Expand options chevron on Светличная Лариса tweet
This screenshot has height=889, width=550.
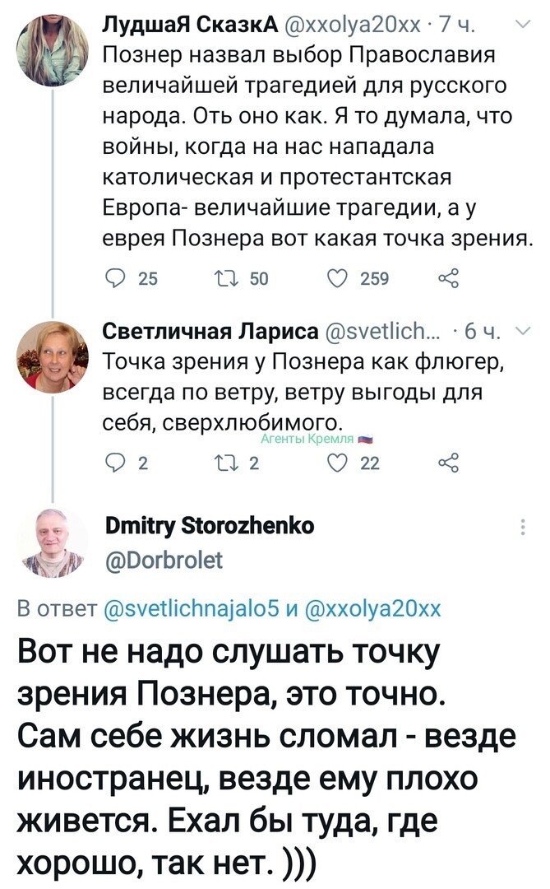coord(524,332)
